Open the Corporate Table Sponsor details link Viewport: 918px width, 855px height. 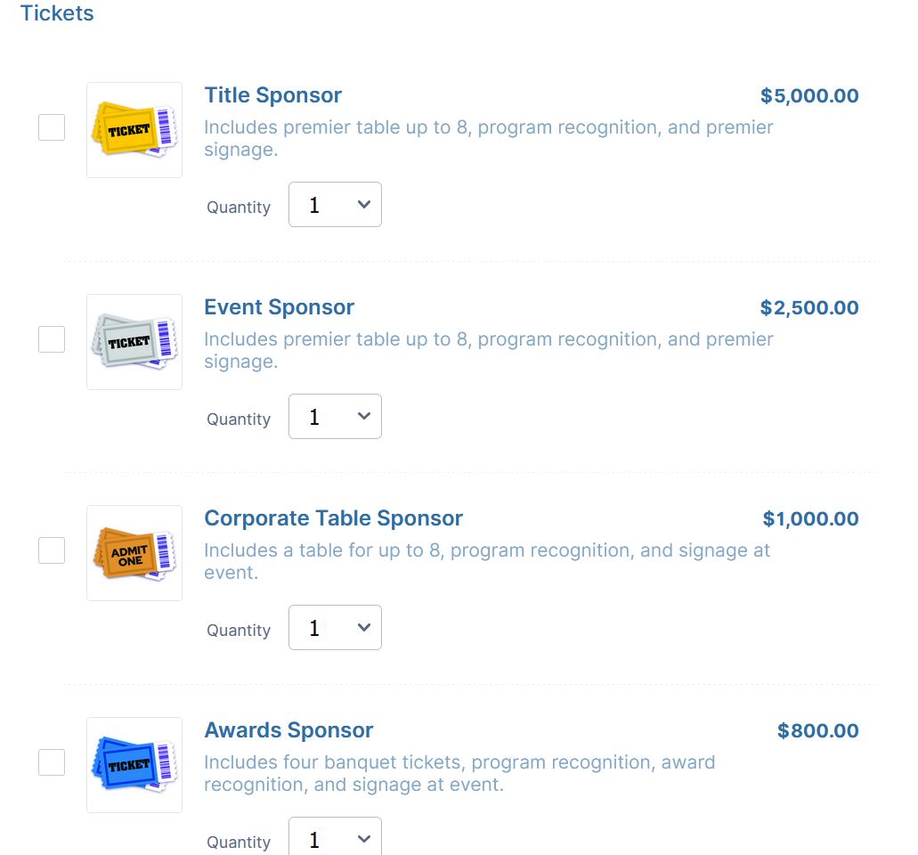pyautogui.click(x=333, y=517)
